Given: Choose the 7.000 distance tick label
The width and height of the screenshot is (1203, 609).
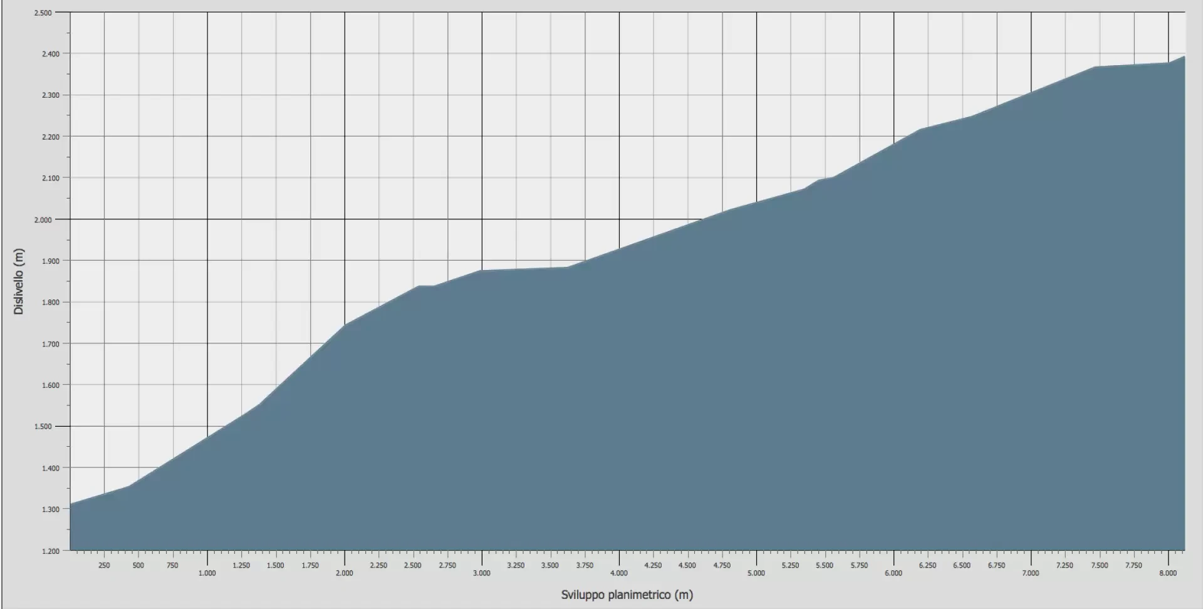Looking at the screenshot, I should [x=1031, y=573].
